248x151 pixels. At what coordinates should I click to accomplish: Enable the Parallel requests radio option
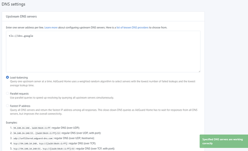[8, 93]
